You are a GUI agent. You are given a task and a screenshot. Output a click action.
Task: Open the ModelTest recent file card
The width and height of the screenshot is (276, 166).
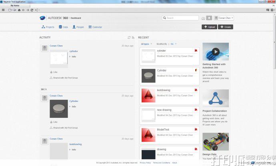(x=170, y=135)
